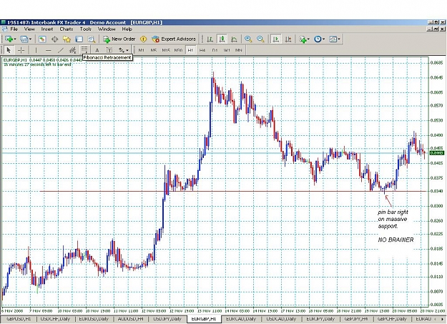Switch to the USDCHF,Daily chart tab
This screenshot has height=324, width=447.
click(x=55, y=319)
